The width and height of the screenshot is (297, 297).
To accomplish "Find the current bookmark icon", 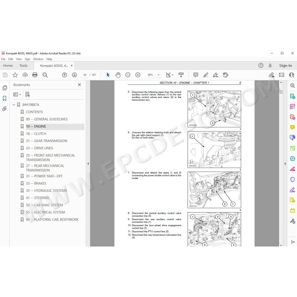I will pyautogui.click(x=28, y=94).
